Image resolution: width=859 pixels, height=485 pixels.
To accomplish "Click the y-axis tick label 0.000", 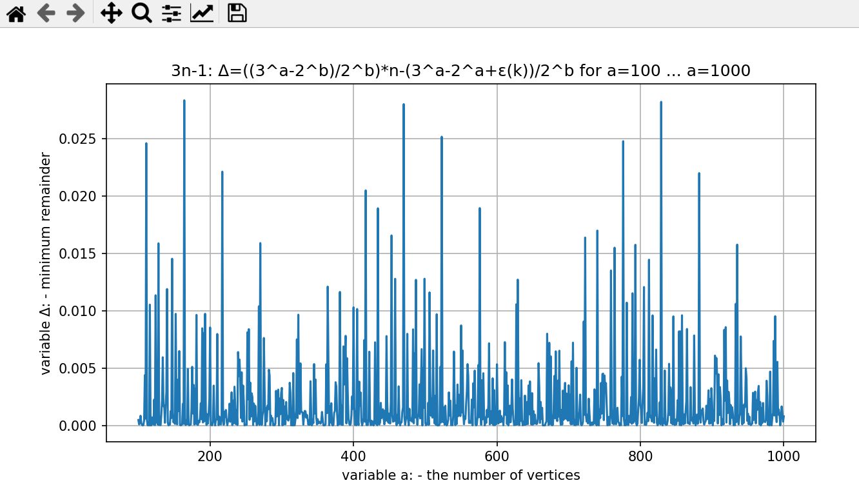I will (77, 426).
